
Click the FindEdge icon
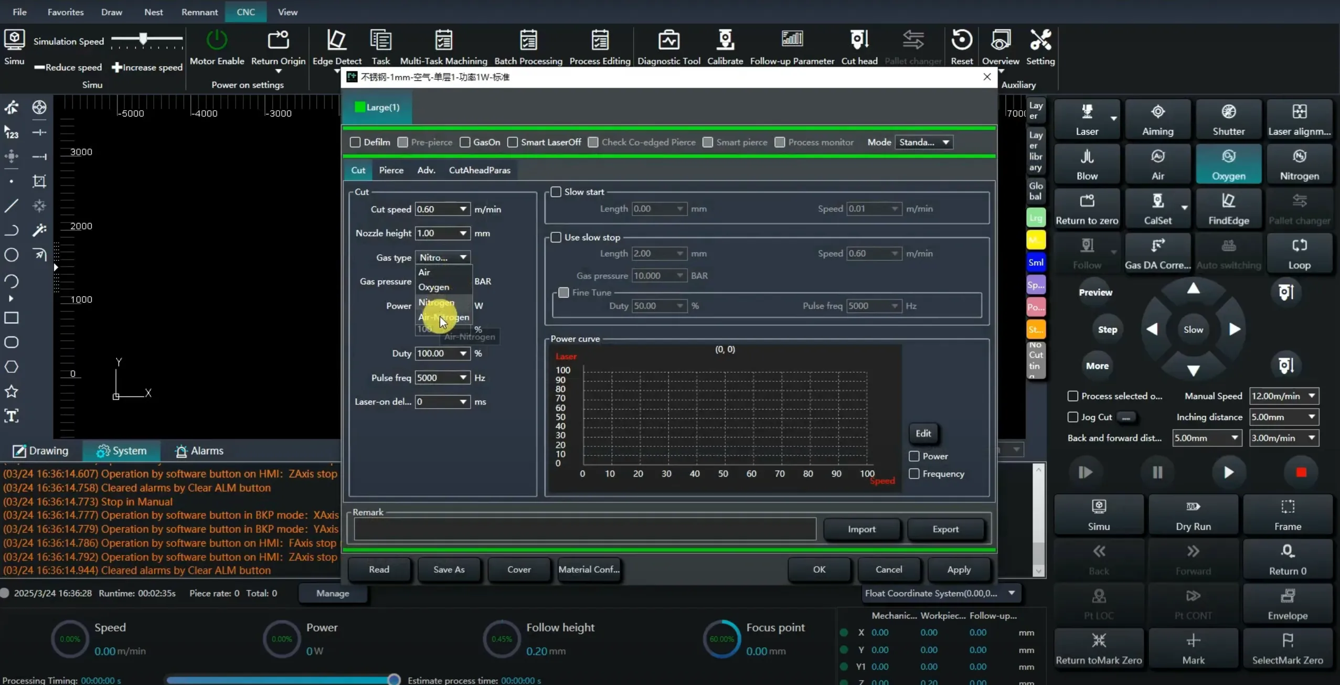click(1228, 201)
